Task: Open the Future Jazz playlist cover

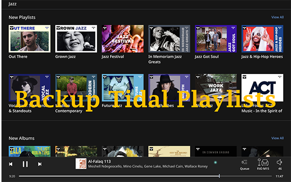Action: point(123,88)
